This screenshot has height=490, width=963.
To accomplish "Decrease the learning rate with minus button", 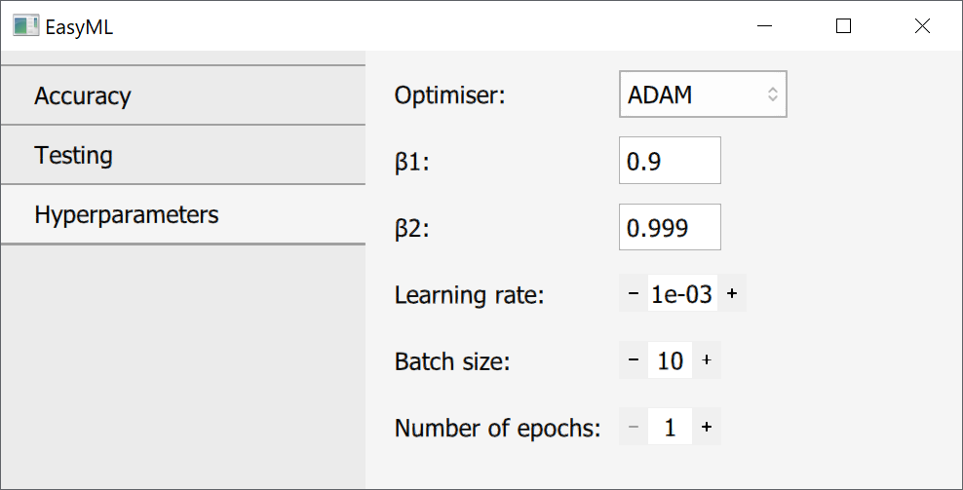I will (x=634, y=293).
